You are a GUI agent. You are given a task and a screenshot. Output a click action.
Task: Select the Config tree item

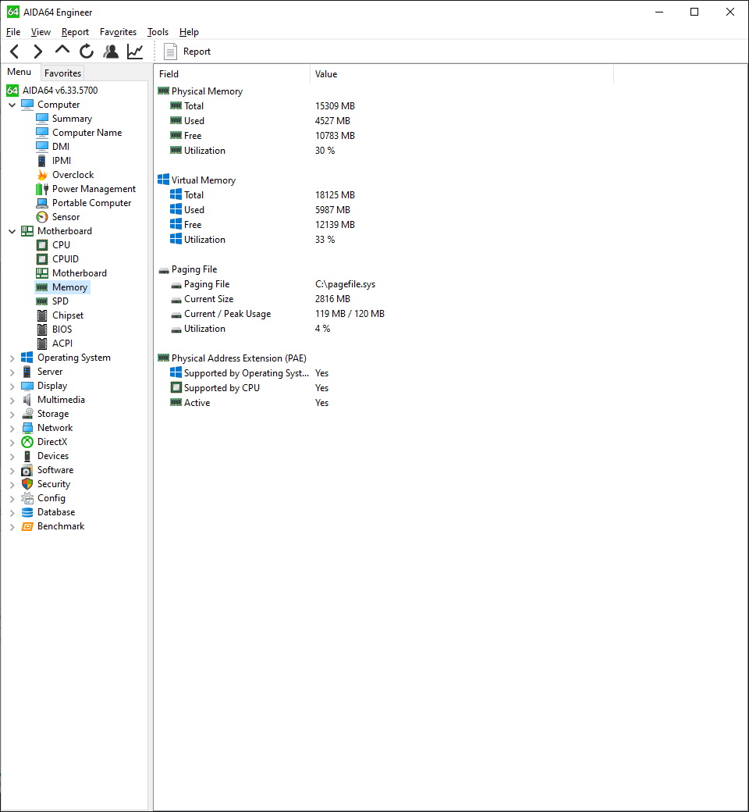point(51,498)
